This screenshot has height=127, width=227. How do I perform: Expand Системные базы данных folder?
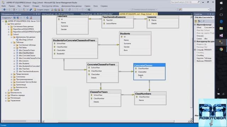point(9,26)
